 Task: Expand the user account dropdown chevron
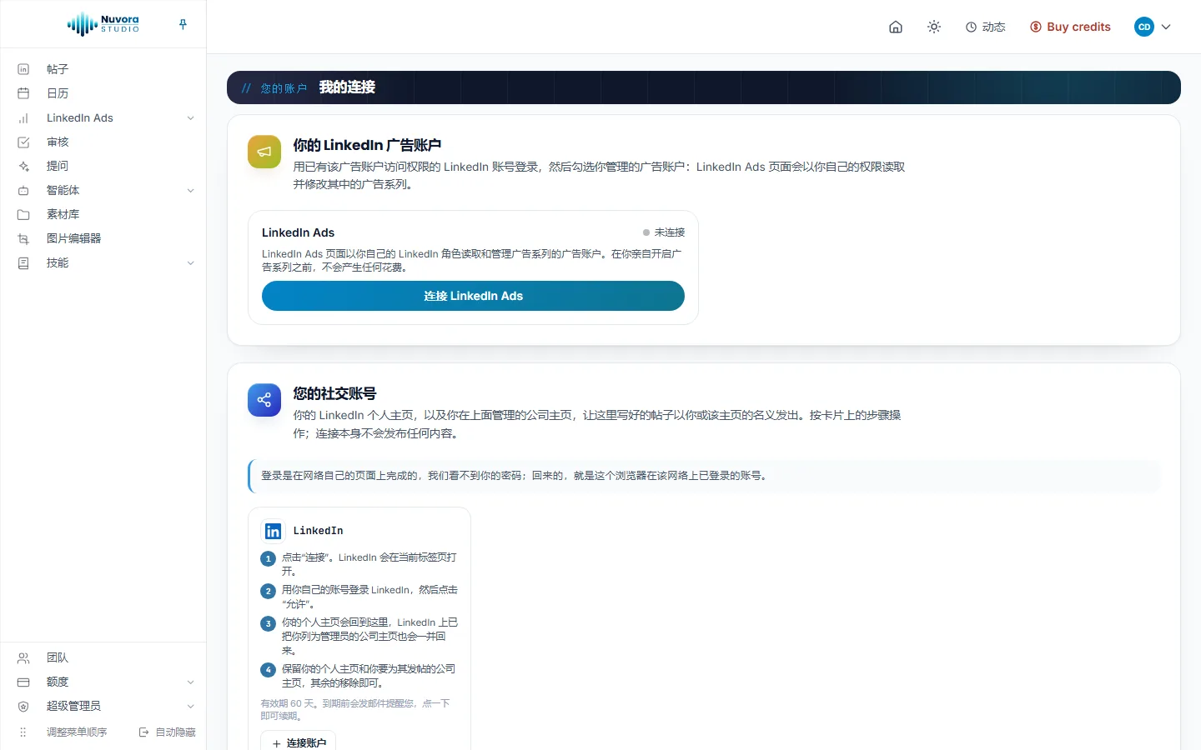[x=1166, y=27]
